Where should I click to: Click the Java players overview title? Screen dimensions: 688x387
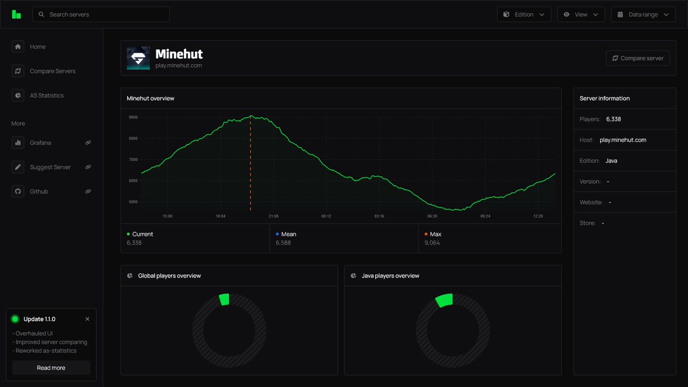click(x=390, y=276)
